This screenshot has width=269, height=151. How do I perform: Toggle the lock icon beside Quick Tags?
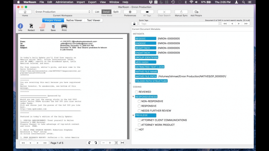coord(134,23)
